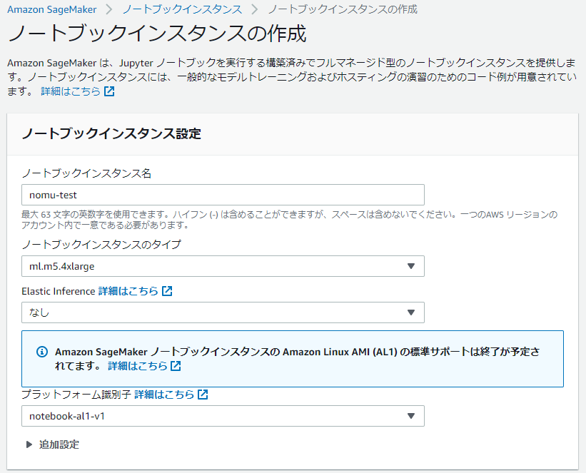Open the notebook-al1-v1 platform identifier dropdown
Viewport: 586px width, 473px height.
tap(223, 416)
